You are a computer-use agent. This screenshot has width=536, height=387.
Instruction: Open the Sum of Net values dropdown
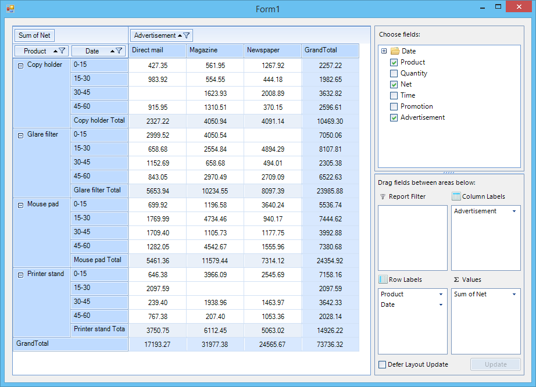click(x=514, y=294)
